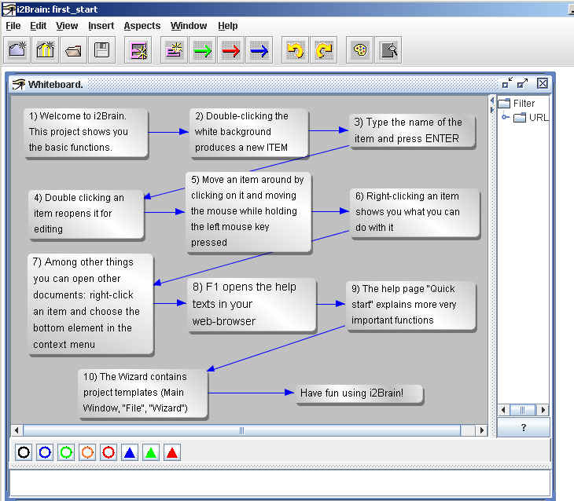Viewport: 574px width, 501px height.
Task: Maximize the Whiteboard internal window icon
Action: pos(522,83)
